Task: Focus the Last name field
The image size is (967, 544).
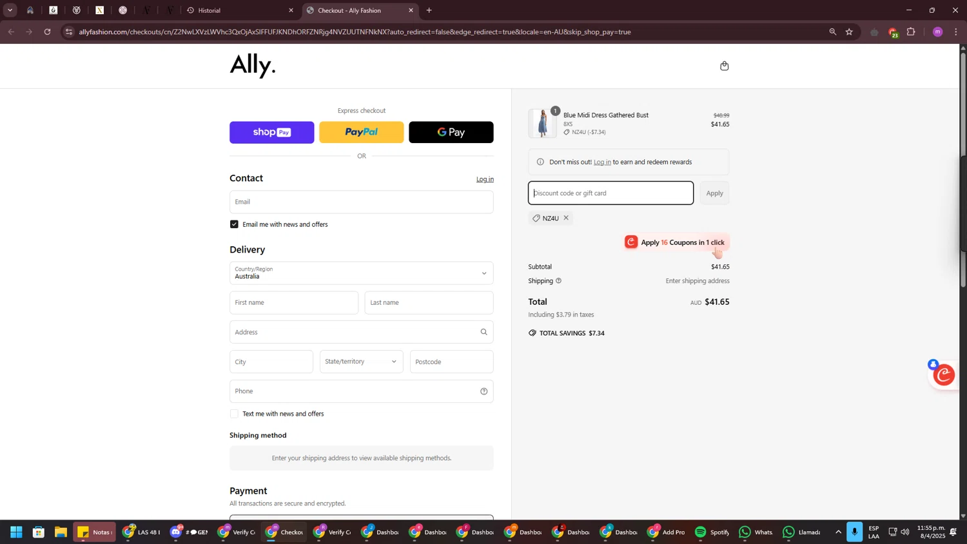Action: coord(429,303)
